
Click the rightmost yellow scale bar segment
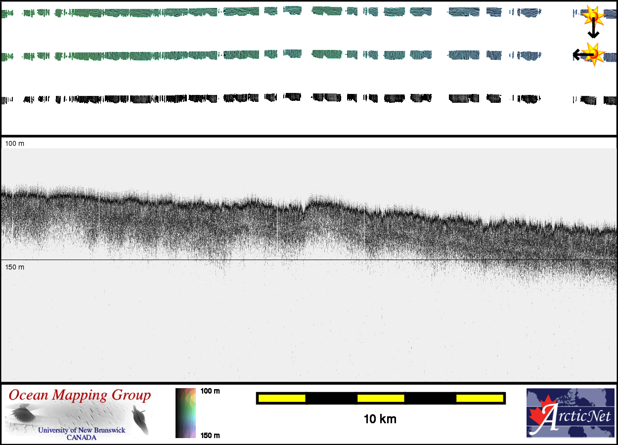[x=479, y=398]
